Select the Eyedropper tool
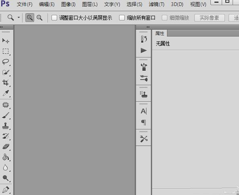The image size is (239, 195). [6, 93]
